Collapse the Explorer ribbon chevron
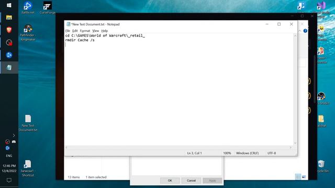The height and width of the screenshot is (188, 335). coord(299,31)
